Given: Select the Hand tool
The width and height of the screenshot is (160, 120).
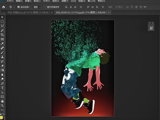Looking at the screenshot, I should (x=2, y=101).
